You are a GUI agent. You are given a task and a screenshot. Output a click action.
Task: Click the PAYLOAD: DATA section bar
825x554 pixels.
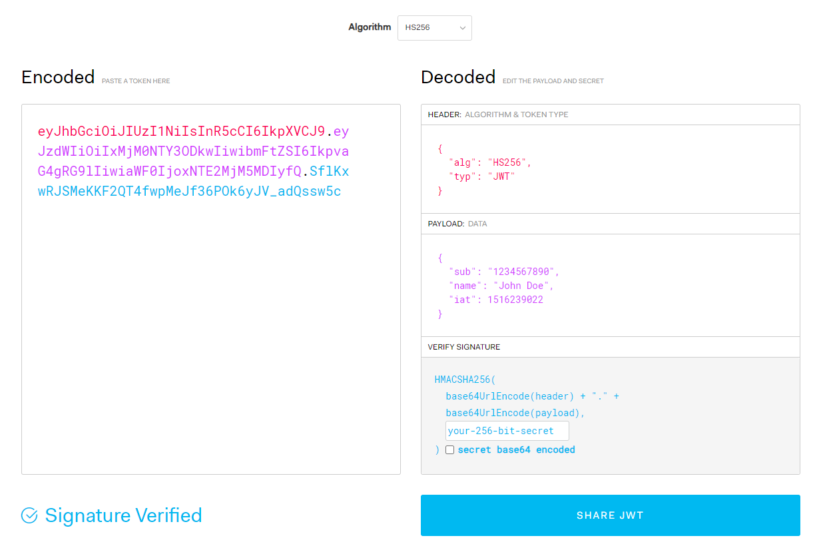609,223
